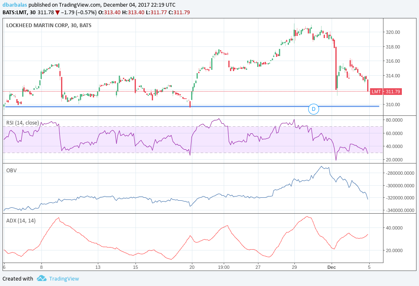Click the 311.79 current price tag

click(x=393, y=92)
